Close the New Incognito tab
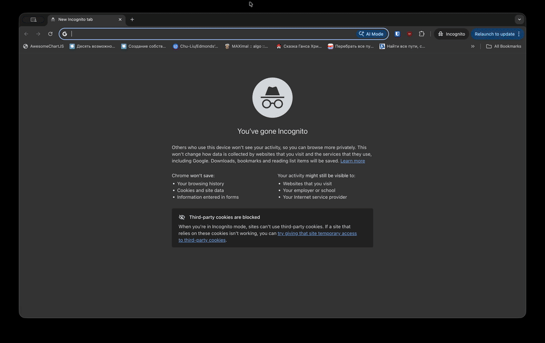 click(121, 19)
